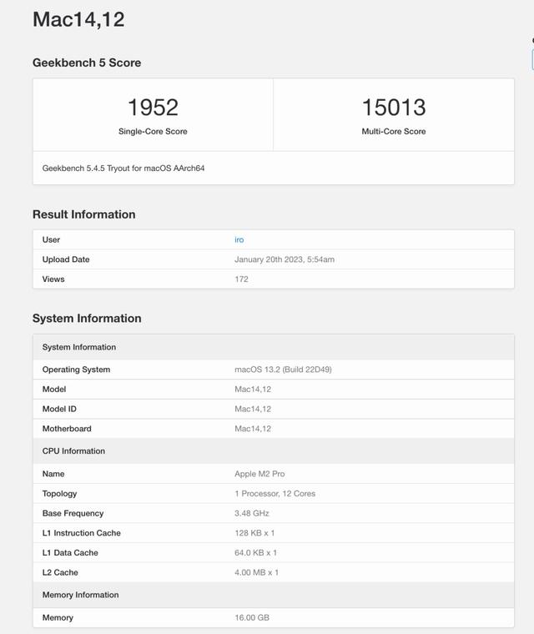Image resolution: width=534 pixels, height=634 pixels.
Task: Select the value 4.00 MB x 1
Action: tap(256, 572)
